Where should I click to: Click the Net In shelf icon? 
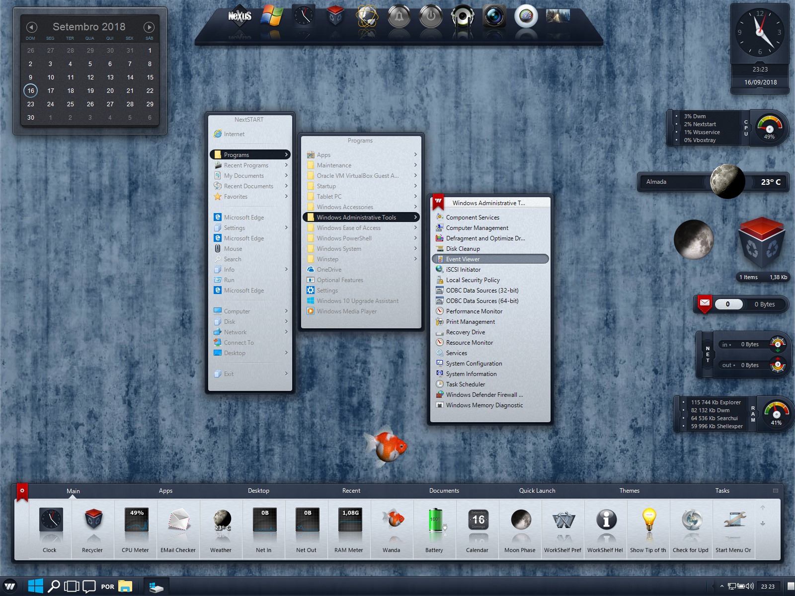pyautogui.click(x=264, y=520)
